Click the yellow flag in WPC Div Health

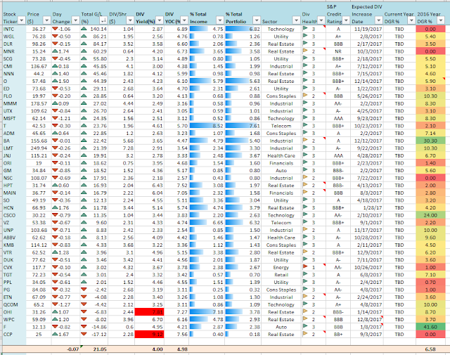(304, 319)
